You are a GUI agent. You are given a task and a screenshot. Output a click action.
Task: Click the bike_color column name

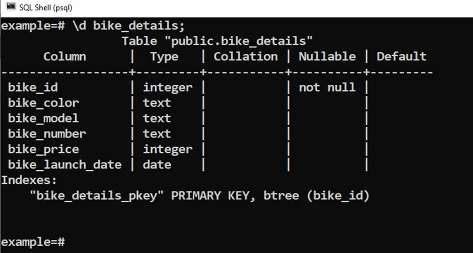point(43,103)
